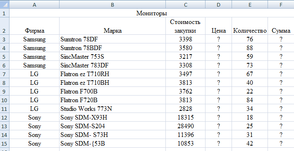Click purchase cost value 11396
Screen dimensions: 294x151
pos(185,135)
